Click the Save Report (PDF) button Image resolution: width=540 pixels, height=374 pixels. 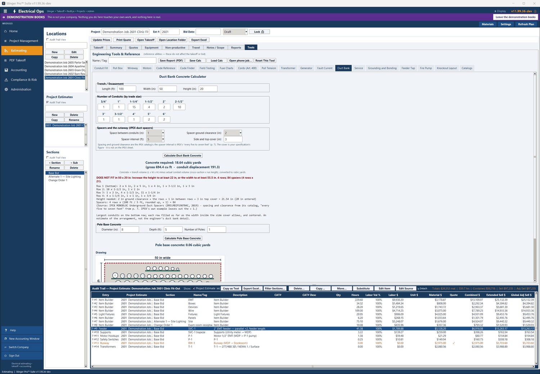coord(171,60)
